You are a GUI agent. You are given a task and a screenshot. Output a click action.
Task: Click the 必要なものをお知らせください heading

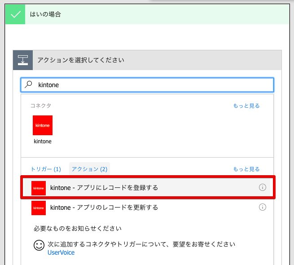[x=78, y=229]
